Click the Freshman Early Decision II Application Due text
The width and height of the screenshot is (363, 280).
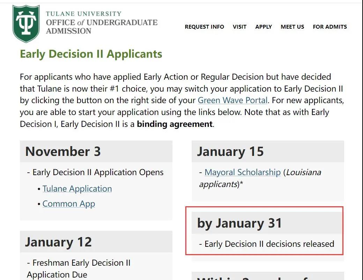[x=78, y=268]
